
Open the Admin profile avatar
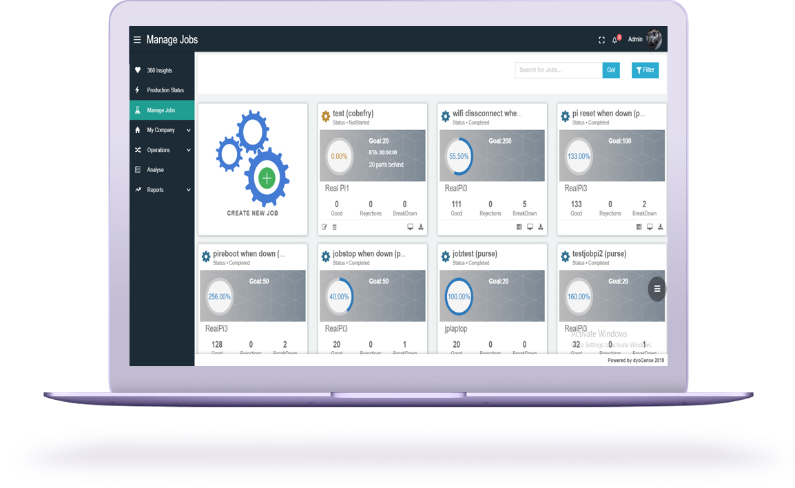654,39
